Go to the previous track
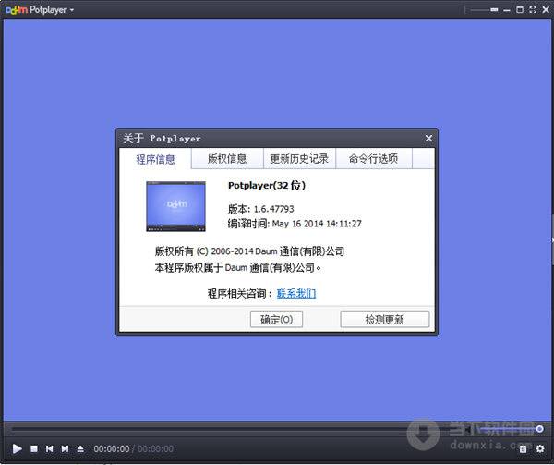The width and height of the screenshot is (554, 465). (x=50, y=448)
